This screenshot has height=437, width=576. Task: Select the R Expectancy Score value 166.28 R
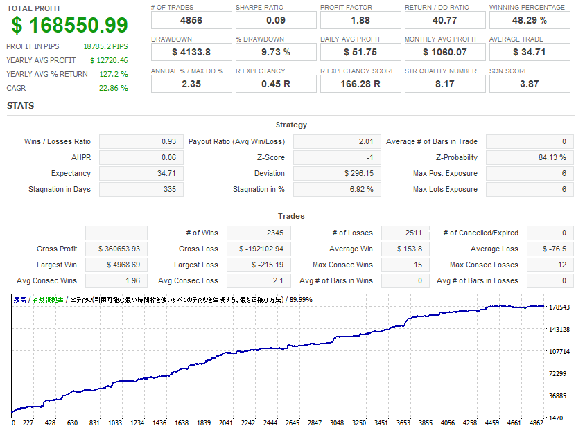[x=360, y=84]
